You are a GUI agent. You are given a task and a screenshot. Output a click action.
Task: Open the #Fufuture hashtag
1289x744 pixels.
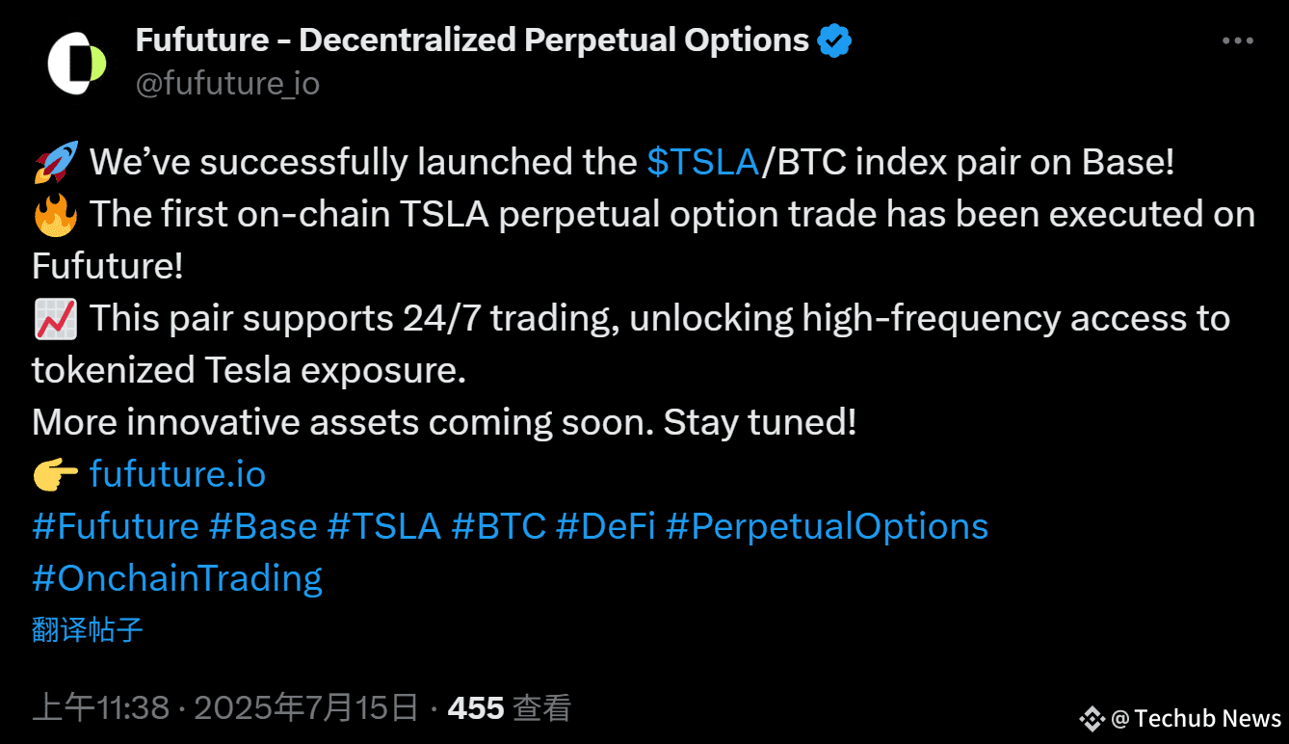point(116,526)
